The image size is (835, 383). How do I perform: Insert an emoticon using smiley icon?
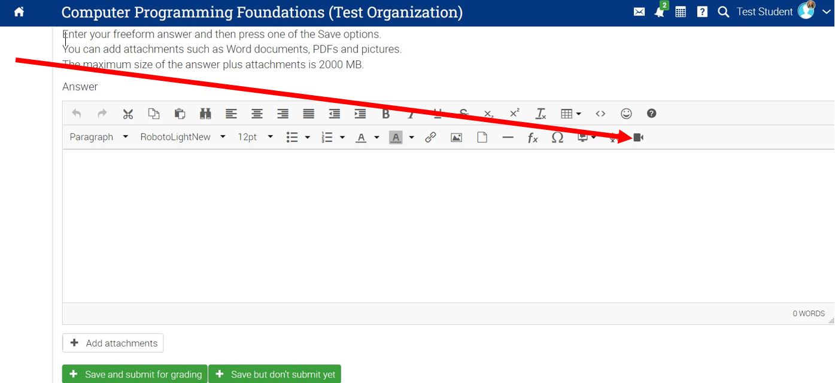point(626,114)
